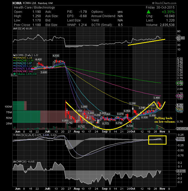Click the 3.600 low price label
This screenshot has width=188, height=191.
coord(44,72)
